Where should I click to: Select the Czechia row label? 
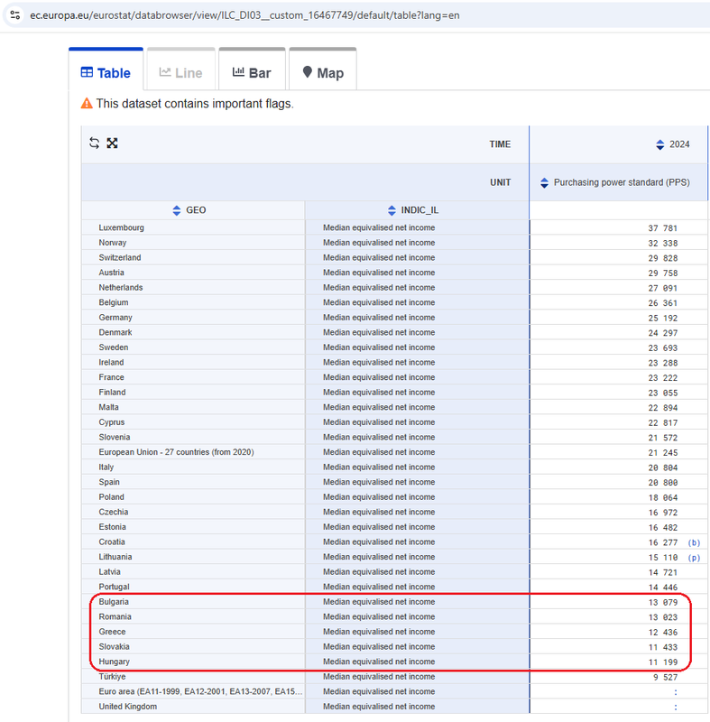pos(114,512)
